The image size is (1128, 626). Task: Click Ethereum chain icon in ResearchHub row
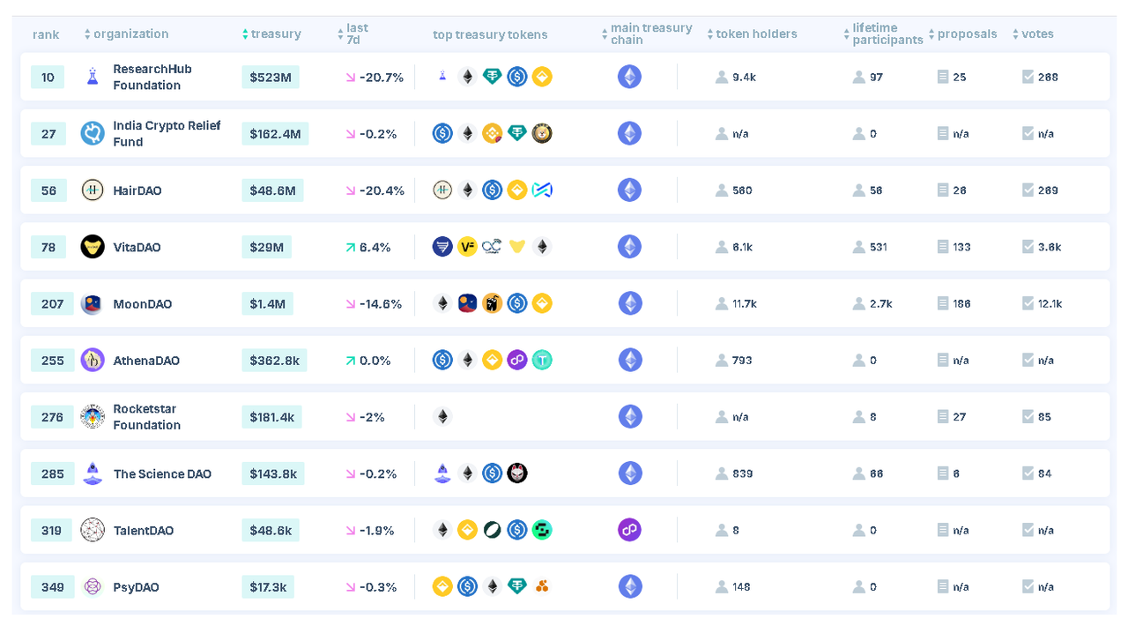(x=629, y=77)
